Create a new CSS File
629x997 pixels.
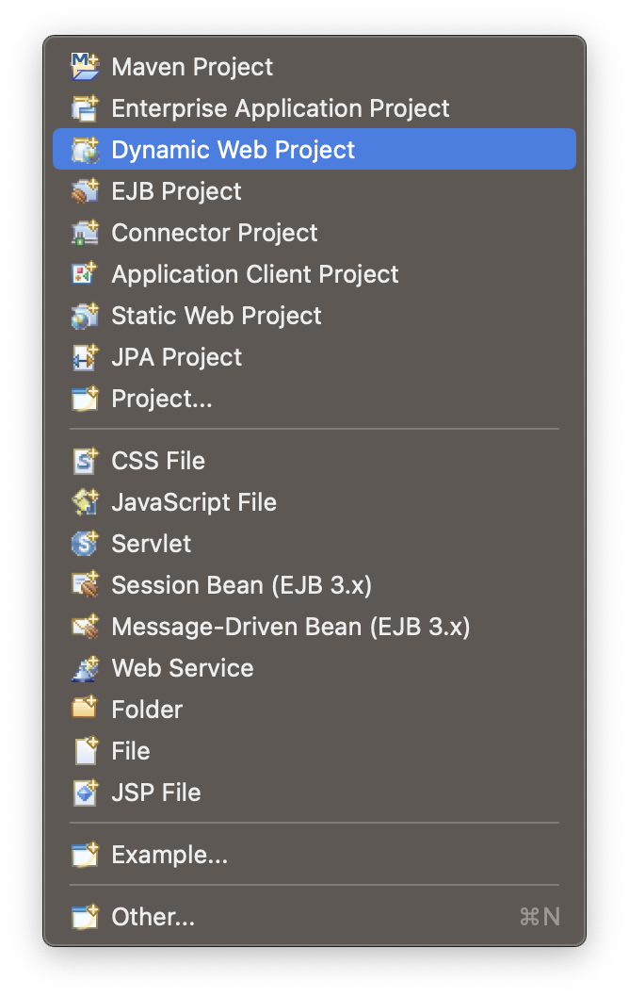point(157,461)
